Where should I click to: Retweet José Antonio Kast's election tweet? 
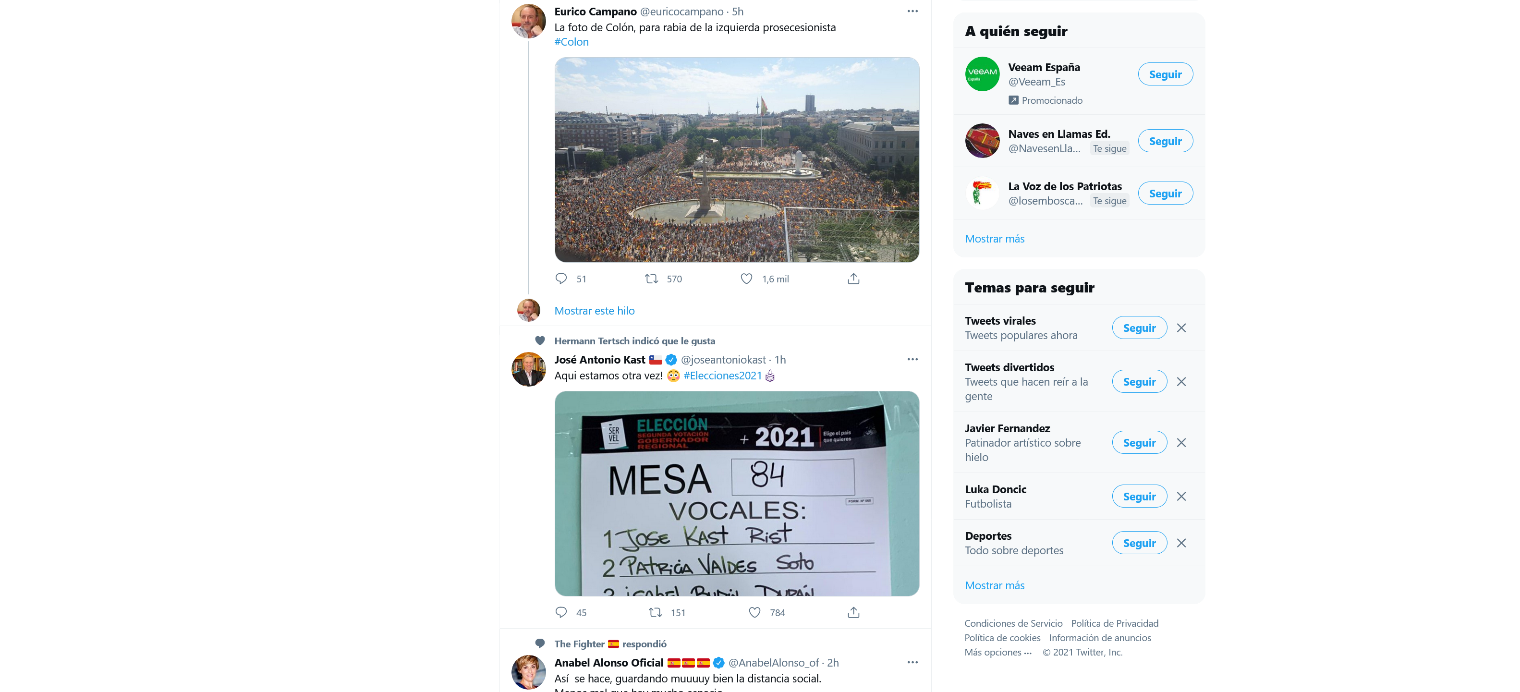(655, 612)
